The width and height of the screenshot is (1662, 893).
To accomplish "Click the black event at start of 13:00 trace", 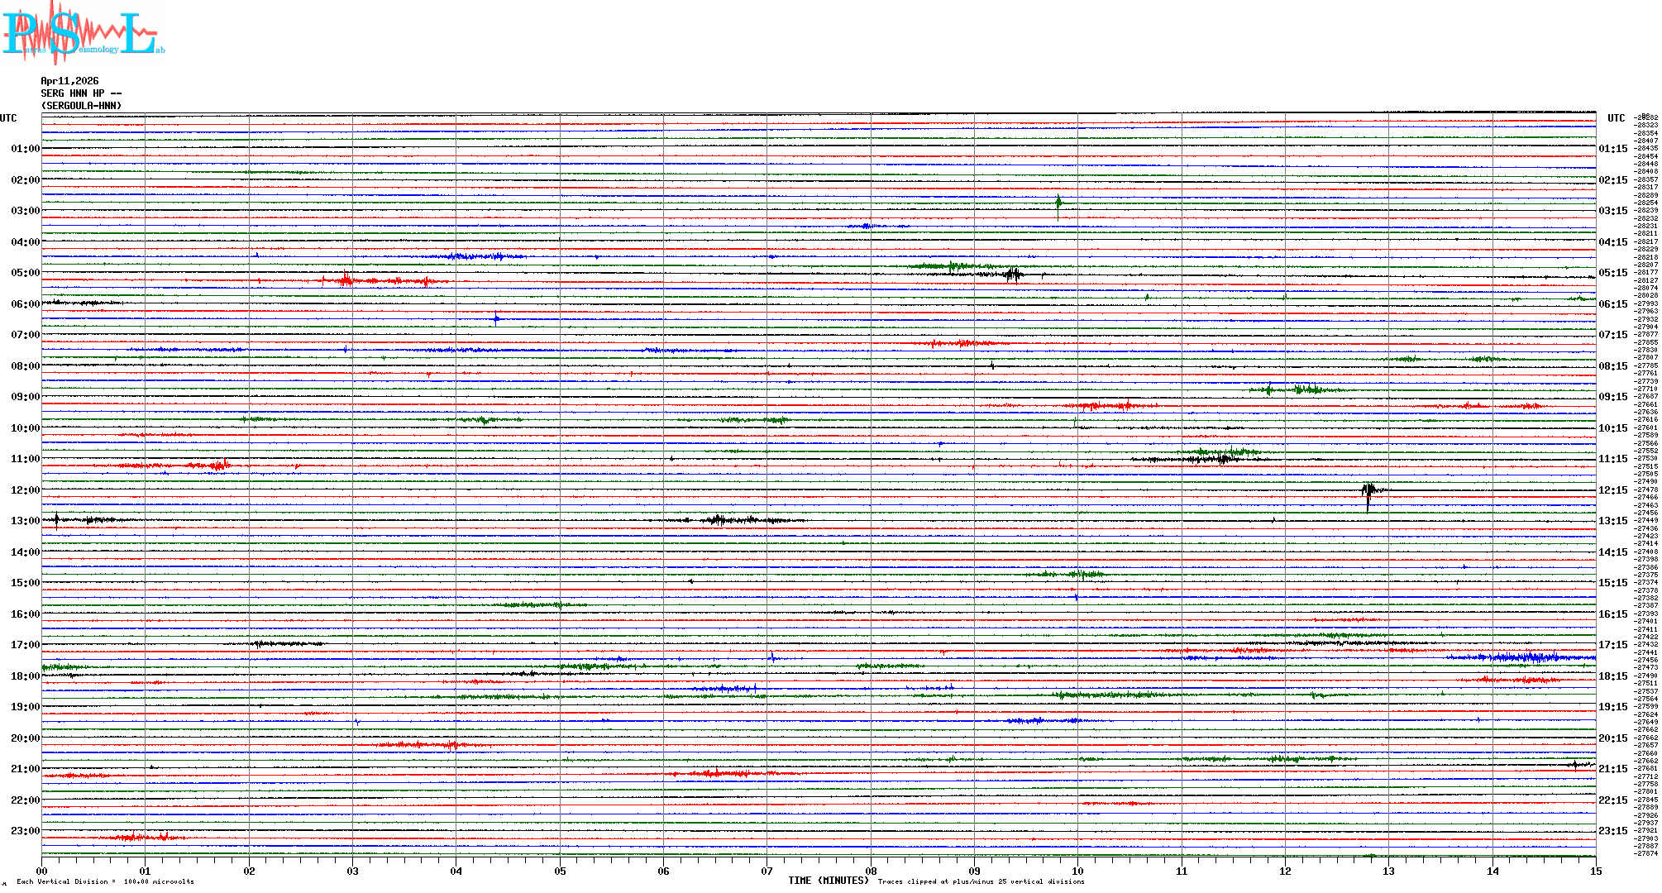I will click(x=56, y=520).
